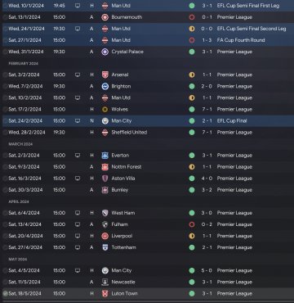294x303 pixels.
Task: Click the Everton club badge icon
Action: pos(105,156)
